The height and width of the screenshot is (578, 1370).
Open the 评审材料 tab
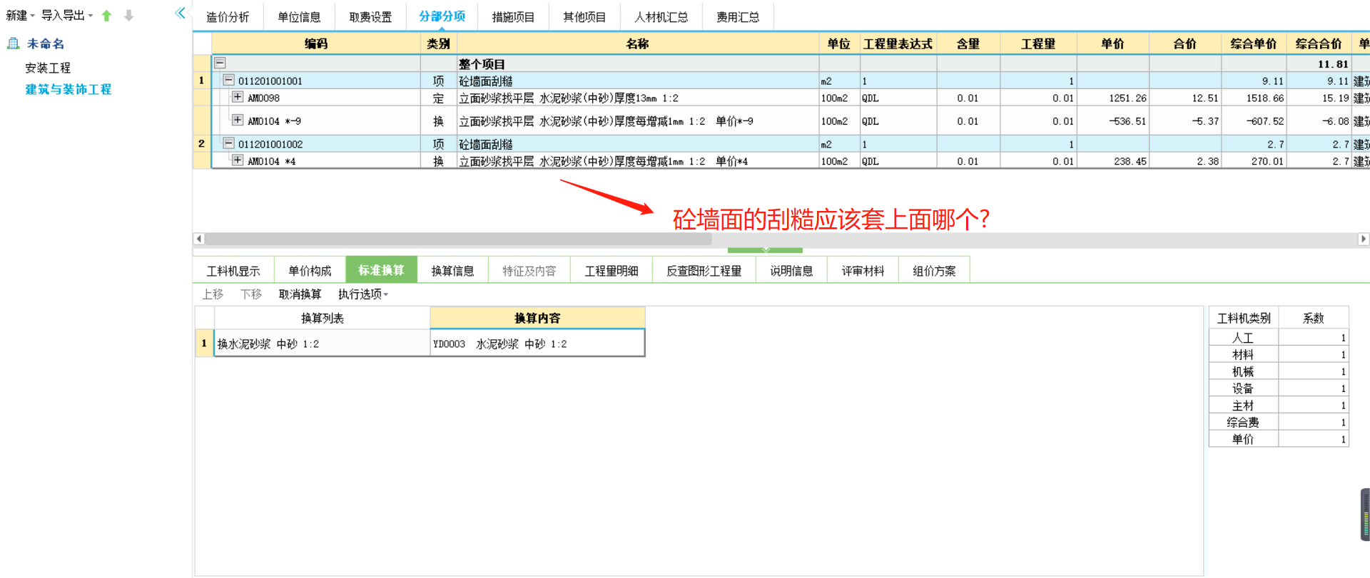pyautogui.click(x=863, y=271)
